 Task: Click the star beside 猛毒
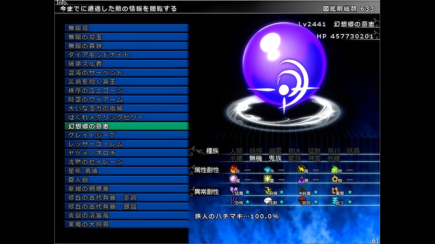click(247, 192)
